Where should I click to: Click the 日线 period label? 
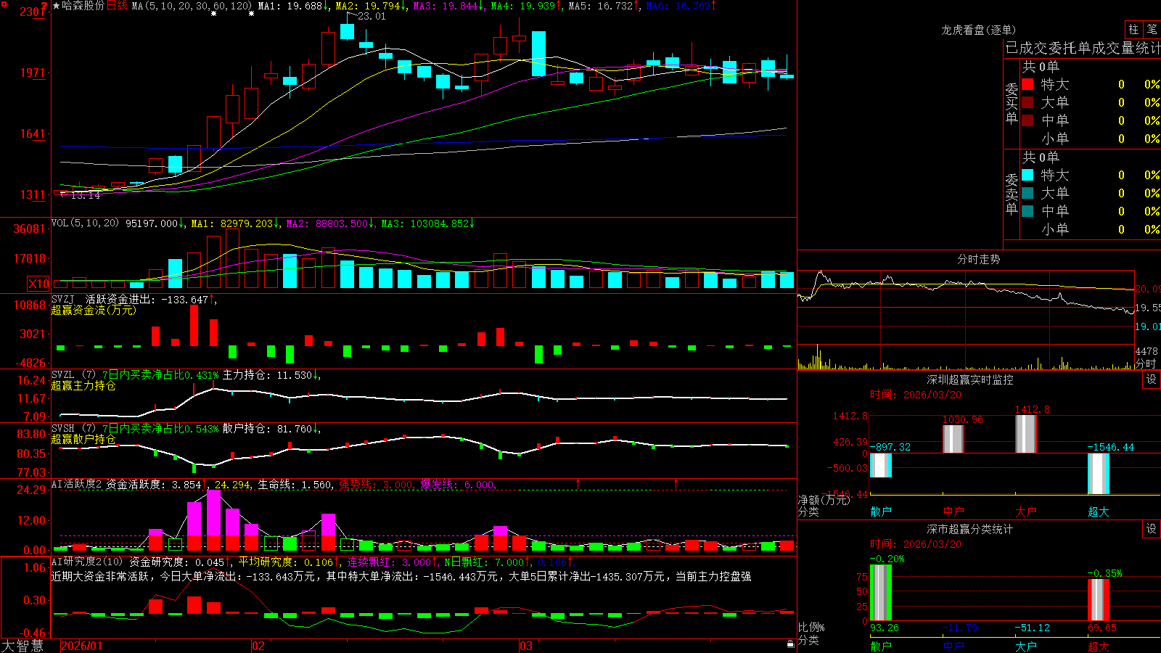[x=117, y=6]
